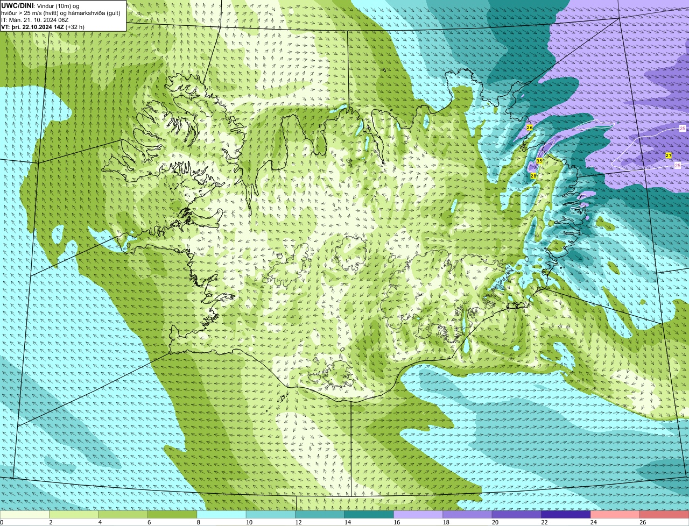Click the legend scale value 20
The width and height of the screenshot is (689, 526).
[x=495, y=522]
